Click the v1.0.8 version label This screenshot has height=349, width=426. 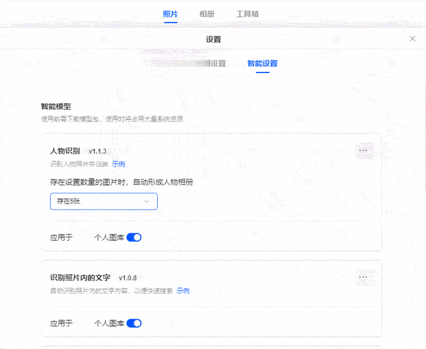pyautogui.click(x=128, y=278)
